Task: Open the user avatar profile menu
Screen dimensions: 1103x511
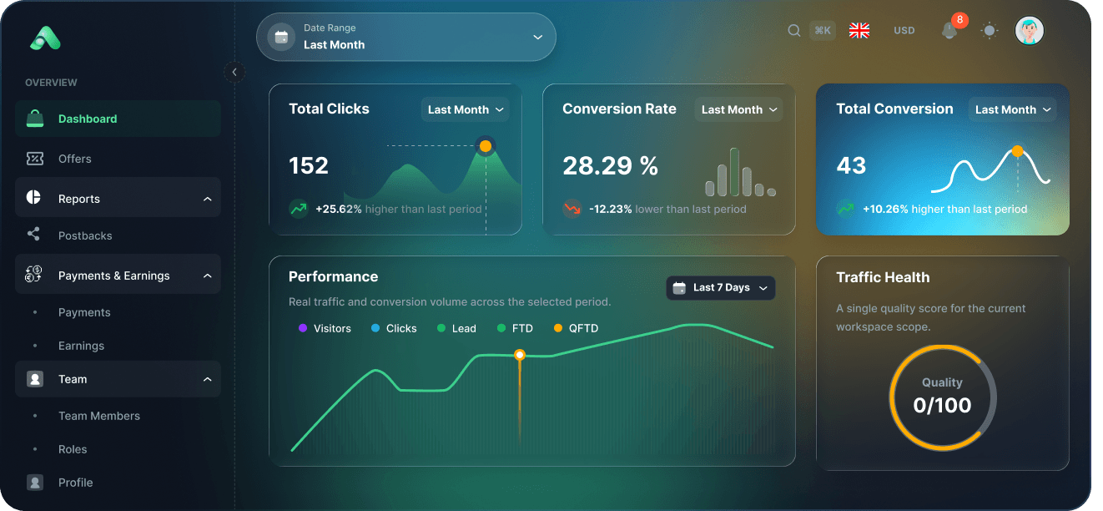Action: 1030,31
